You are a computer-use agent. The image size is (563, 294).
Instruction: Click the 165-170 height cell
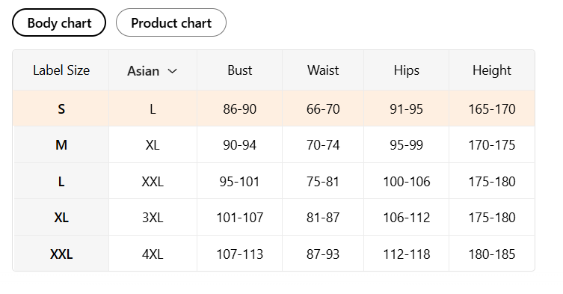tap(492, 108)
